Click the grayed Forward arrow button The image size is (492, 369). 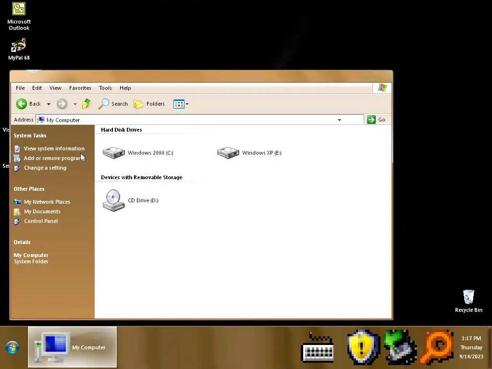62,104
